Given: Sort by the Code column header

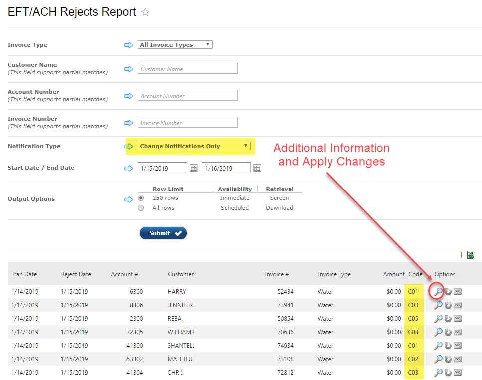Looking at the screenshot, I should pyautogui.click(x=415, y=274).
